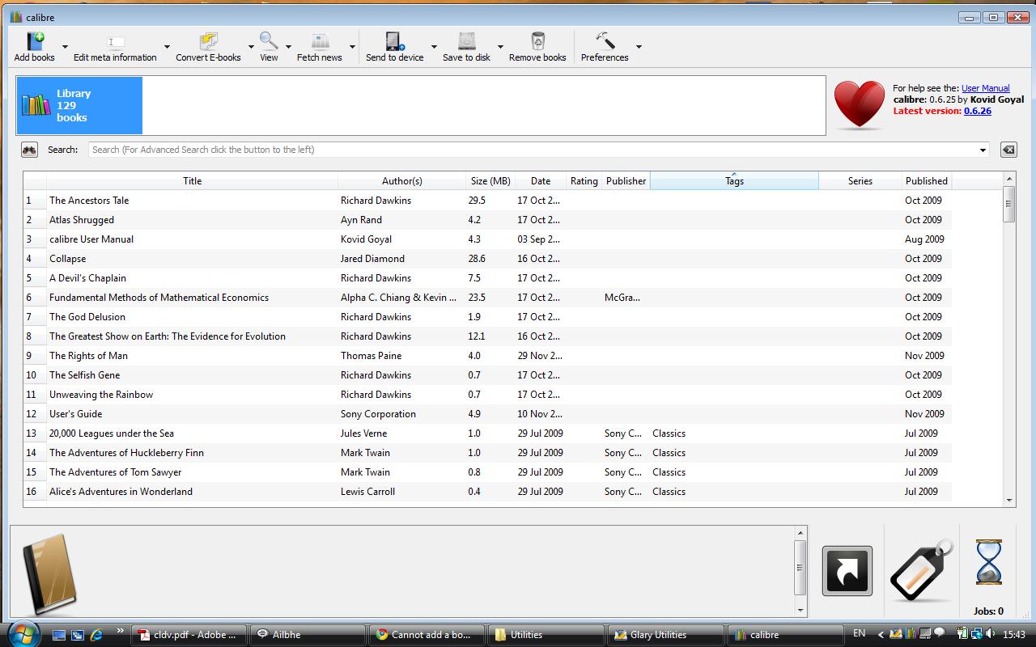Screen dimensions: 1036x647
Task: Select 'The God Delusion' book title
Action: (x=87, y=317)
